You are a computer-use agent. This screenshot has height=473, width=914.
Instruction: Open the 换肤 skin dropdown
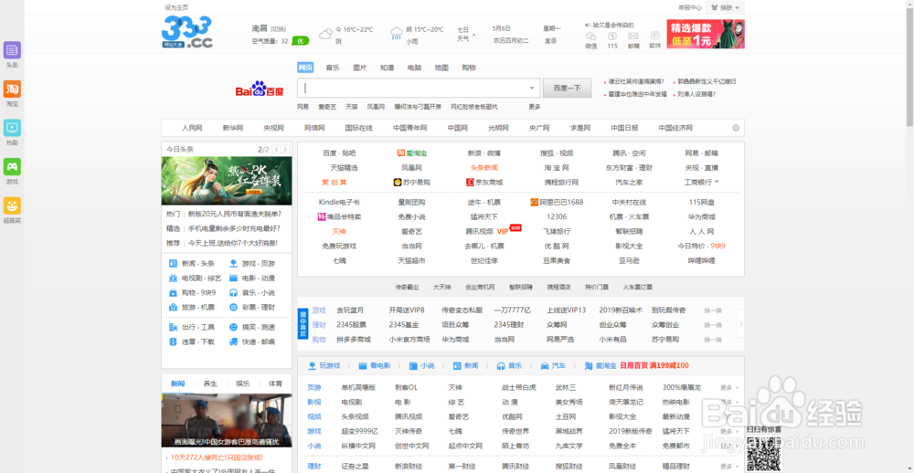click(x=725, y=7)
